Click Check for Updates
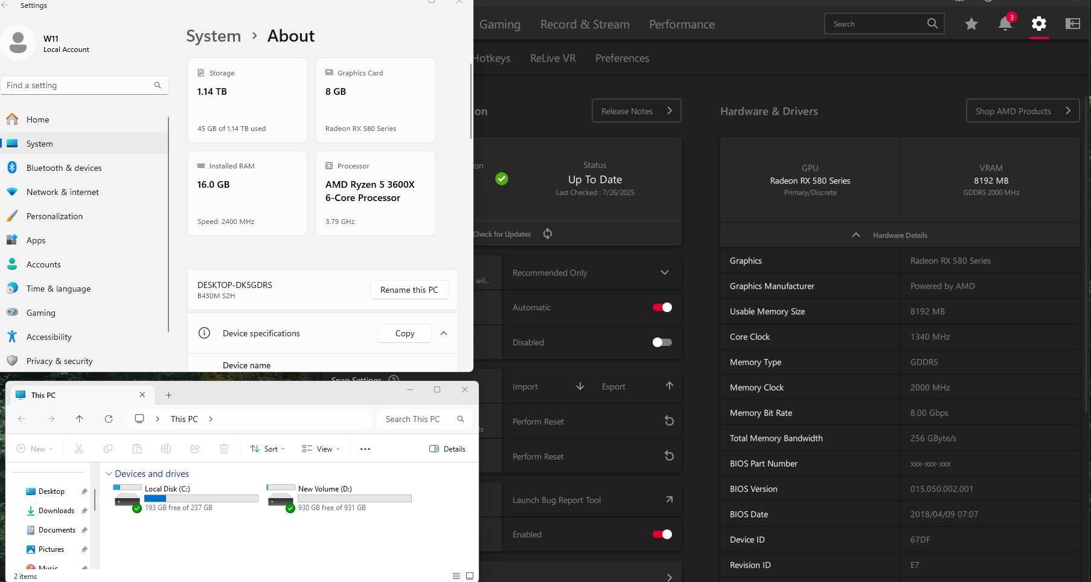Viewport: 1091px width, 582px height. [502, 234]
